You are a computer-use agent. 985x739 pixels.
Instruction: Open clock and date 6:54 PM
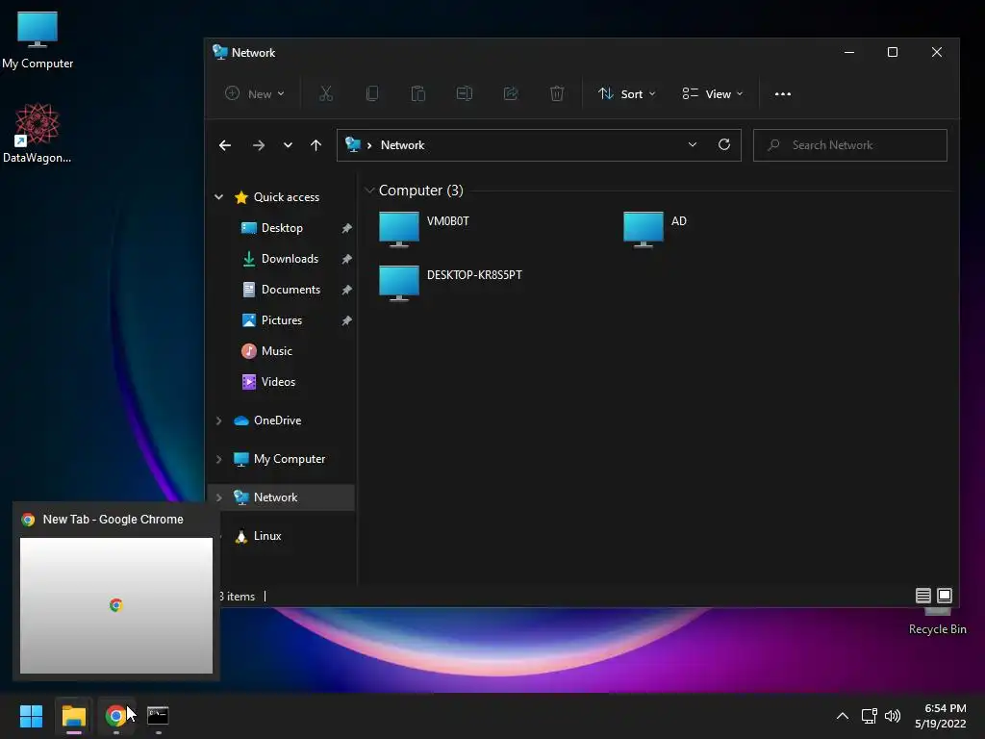[941, 716]
